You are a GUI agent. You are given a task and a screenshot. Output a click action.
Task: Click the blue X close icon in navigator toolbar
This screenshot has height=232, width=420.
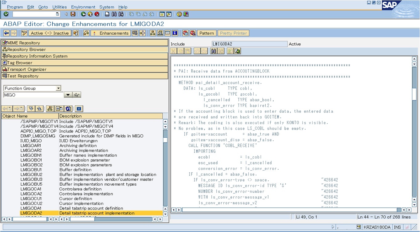[x=79, y=108]
